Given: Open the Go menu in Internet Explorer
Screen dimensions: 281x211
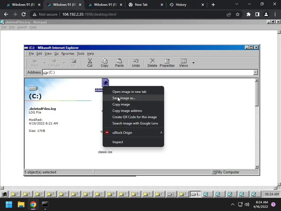Looking at the screenshot, I should [57, 54].
